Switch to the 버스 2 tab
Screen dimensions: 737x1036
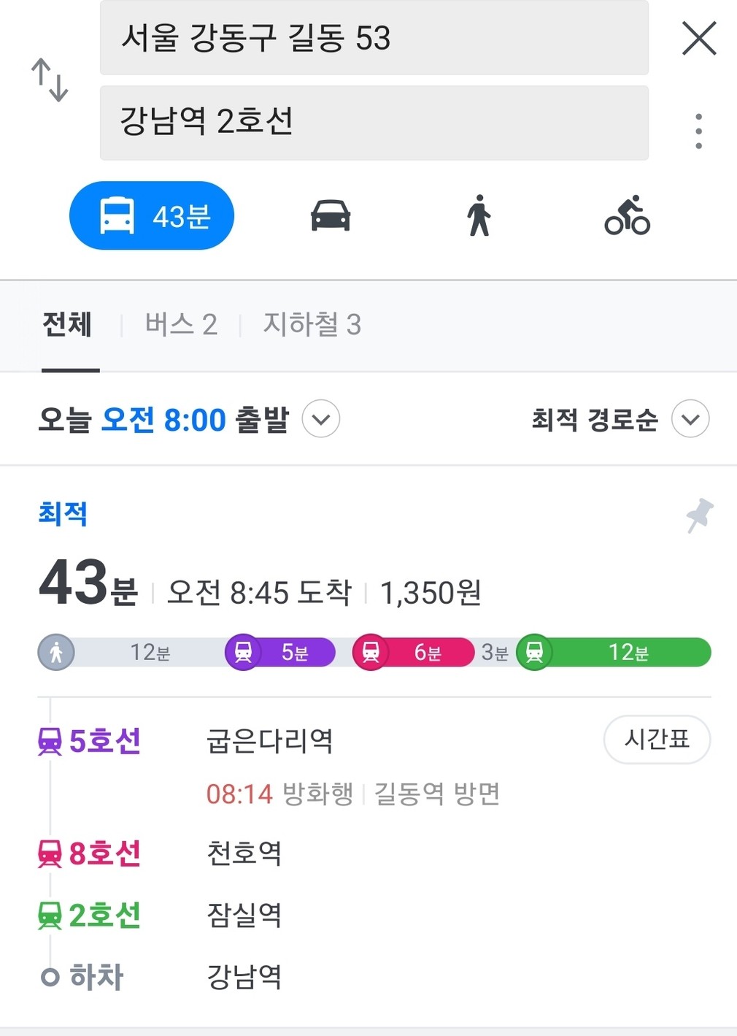tap(181, 324)
